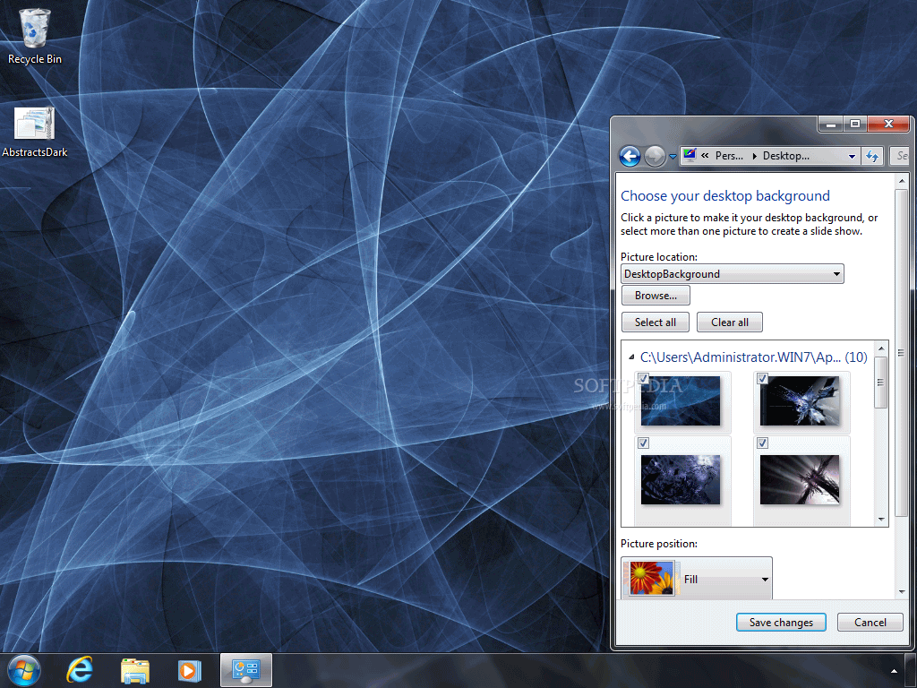This screenshot has height=688, width=917.
Task: Expand the breadcrumb arrow after Pers...
Action: tap(754, 156)
